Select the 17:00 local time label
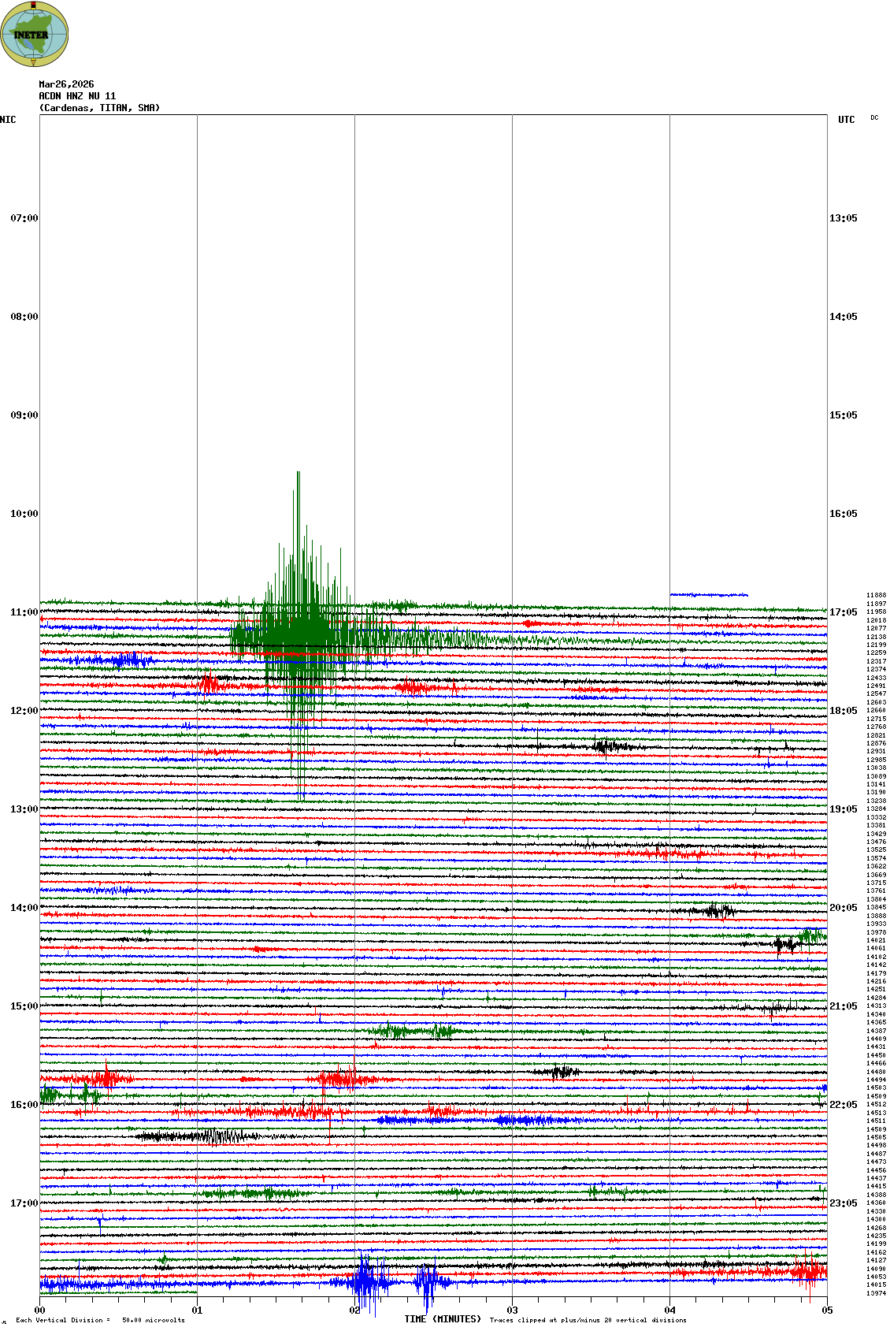This screenshot has width=890, height=1331. 24,1203
